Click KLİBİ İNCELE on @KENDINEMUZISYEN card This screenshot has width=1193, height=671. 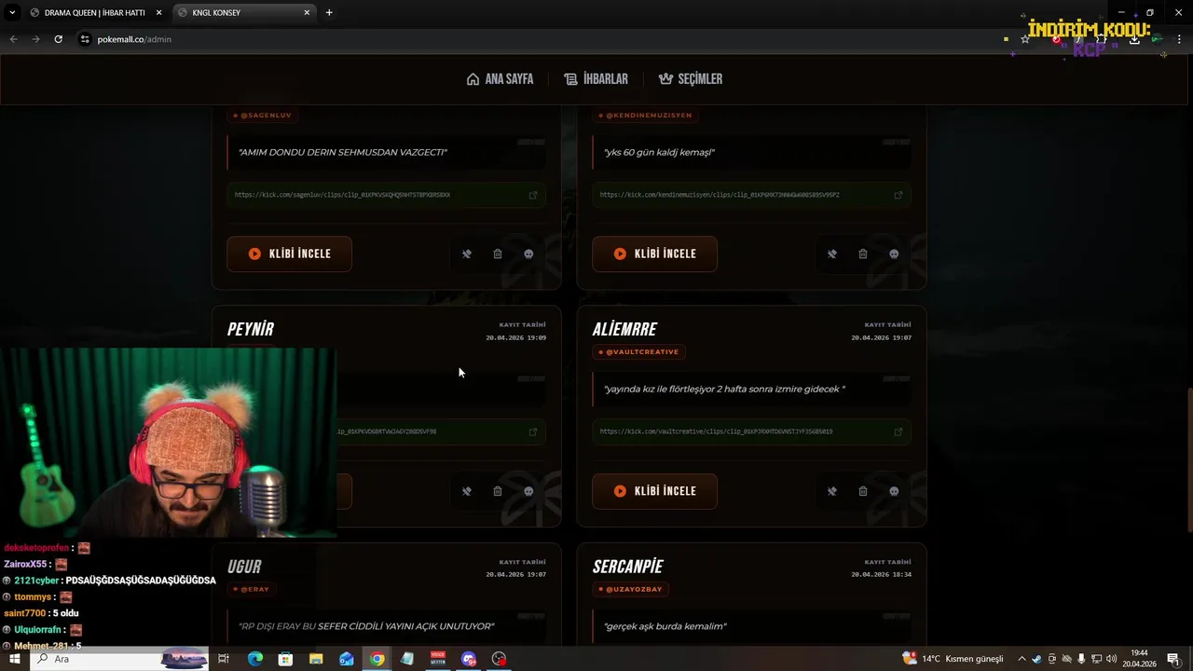pyautogui.click(x=654, y=253)
